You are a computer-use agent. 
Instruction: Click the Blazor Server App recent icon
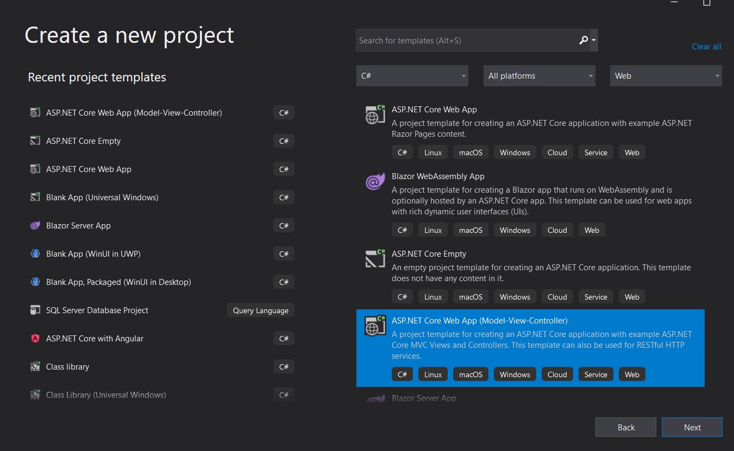click(35, 226)
